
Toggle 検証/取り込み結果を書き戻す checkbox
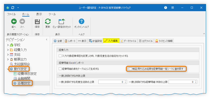pyautogui.click(x=130, y=69)
